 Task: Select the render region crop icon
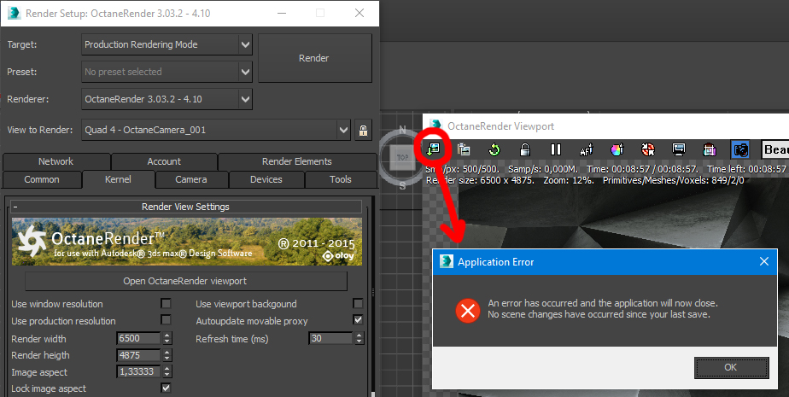(x=710, y=149)
